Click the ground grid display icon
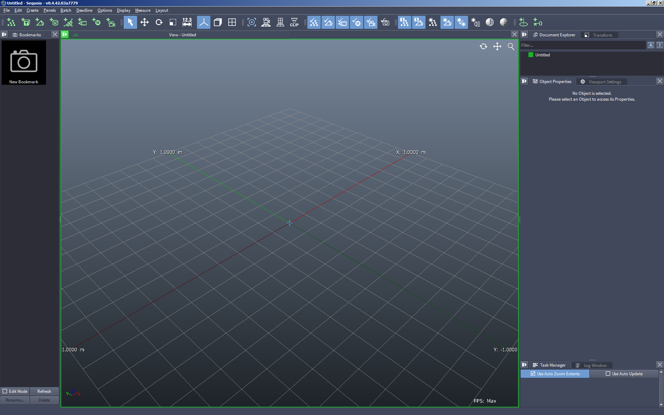The image size is (664, 415). coord(280,22)
